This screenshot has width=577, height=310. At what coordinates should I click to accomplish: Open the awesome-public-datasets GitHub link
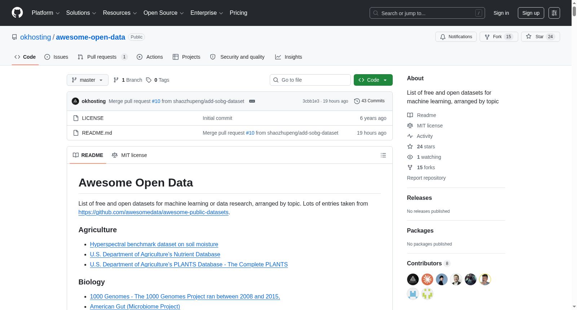point(154,212)
